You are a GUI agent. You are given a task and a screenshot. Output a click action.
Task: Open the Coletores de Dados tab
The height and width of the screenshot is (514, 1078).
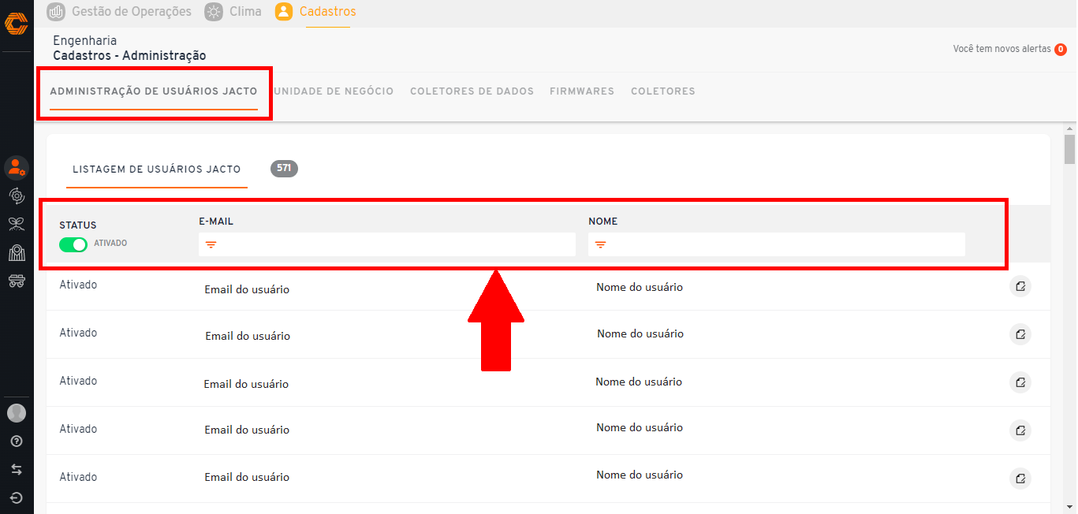[472, 91]
